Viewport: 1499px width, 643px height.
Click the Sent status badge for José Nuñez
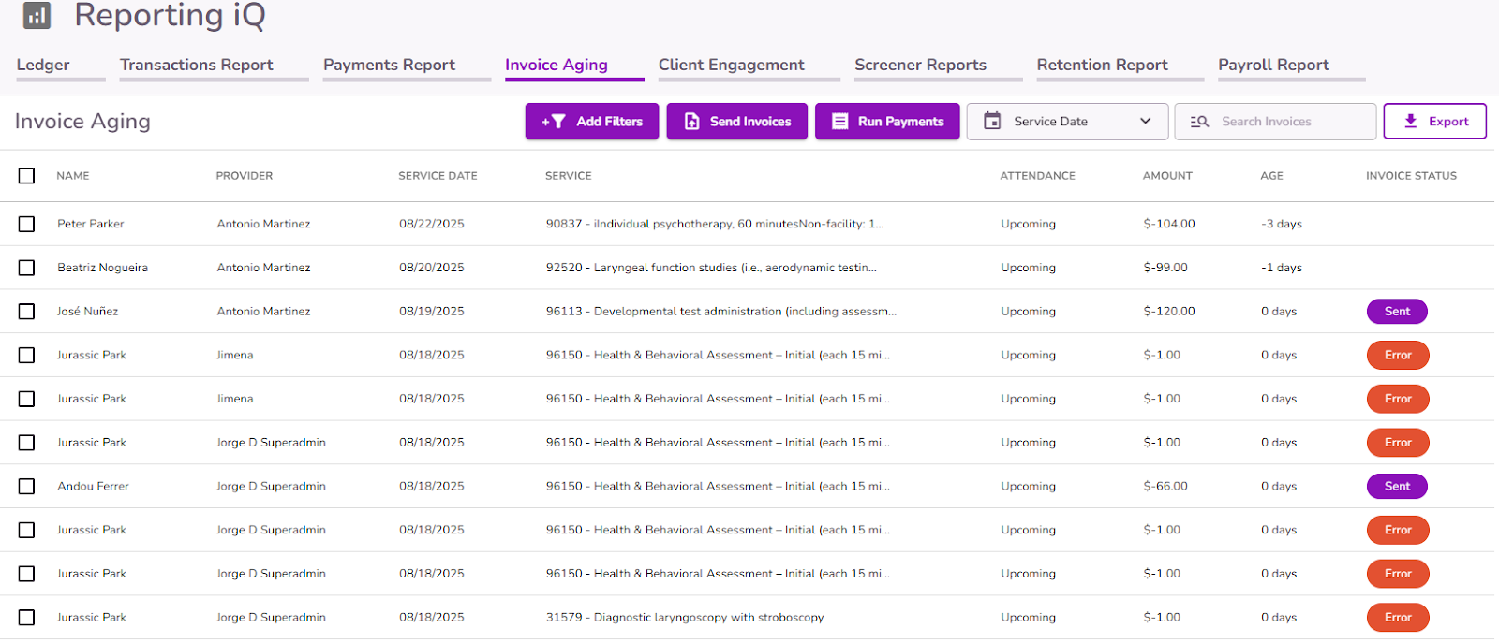[x=1397, y=312]
